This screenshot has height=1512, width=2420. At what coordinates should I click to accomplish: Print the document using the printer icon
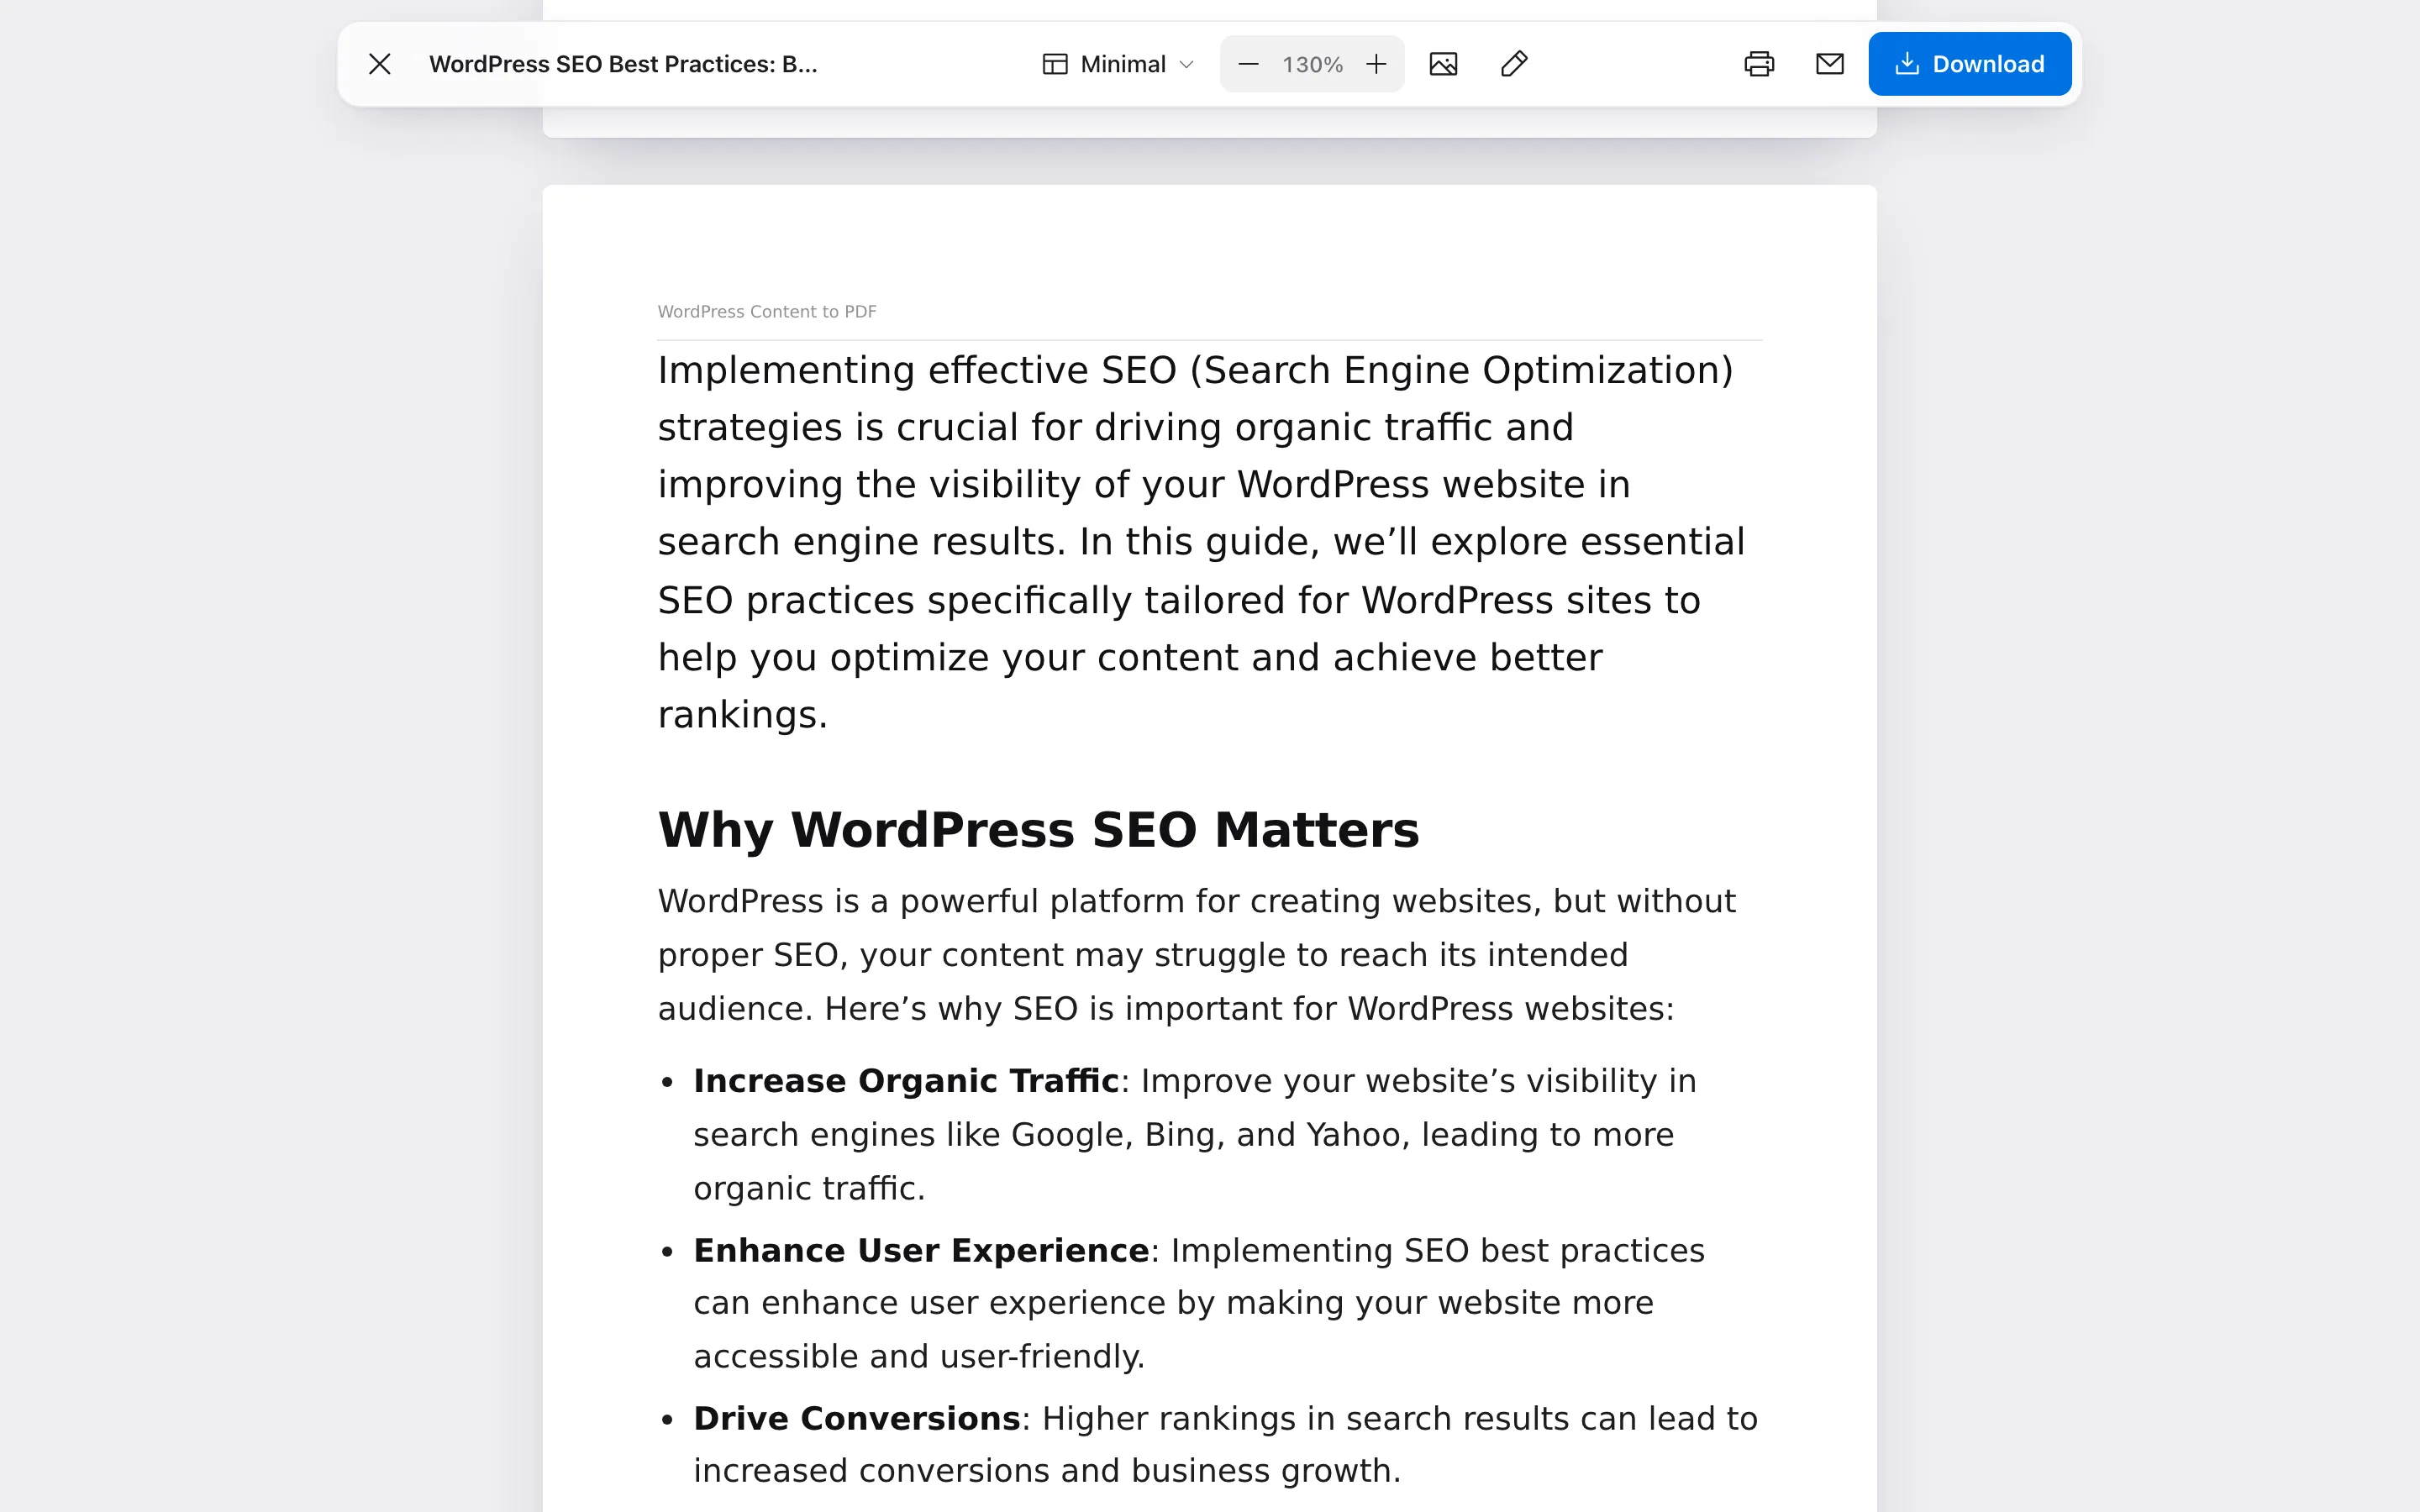pos(1759,64)
